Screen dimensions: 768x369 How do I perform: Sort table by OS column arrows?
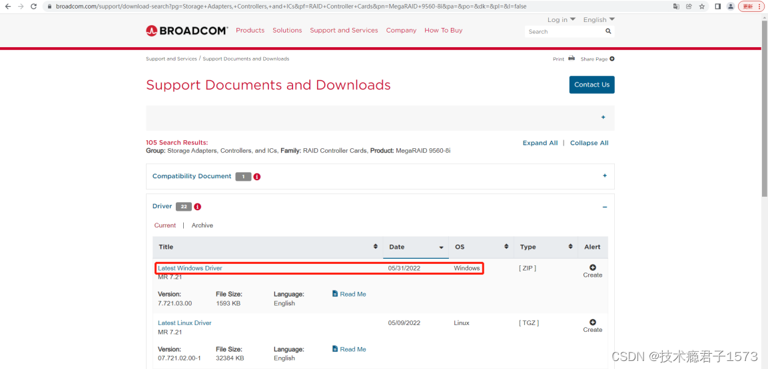click(506, 246)
